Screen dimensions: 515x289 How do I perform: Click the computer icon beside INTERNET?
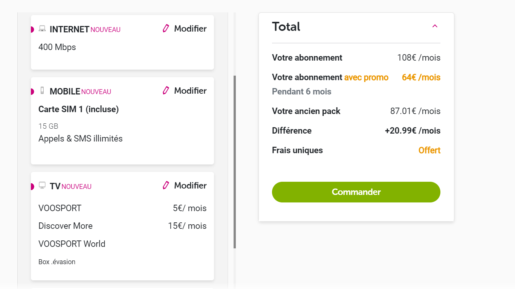[42, 28]
